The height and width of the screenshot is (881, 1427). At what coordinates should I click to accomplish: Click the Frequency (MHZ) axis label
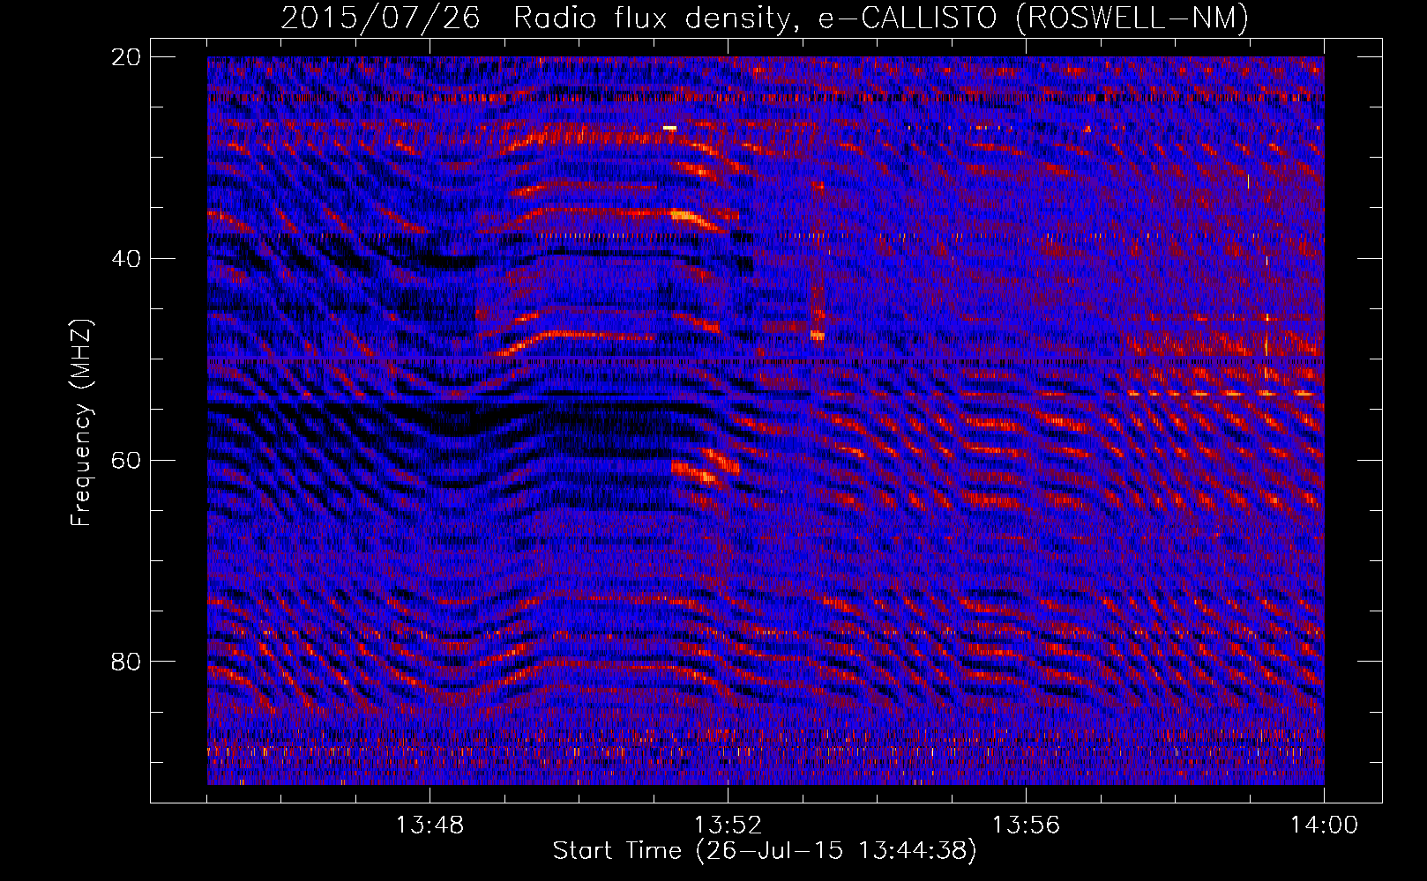click(x=81, y=423)
